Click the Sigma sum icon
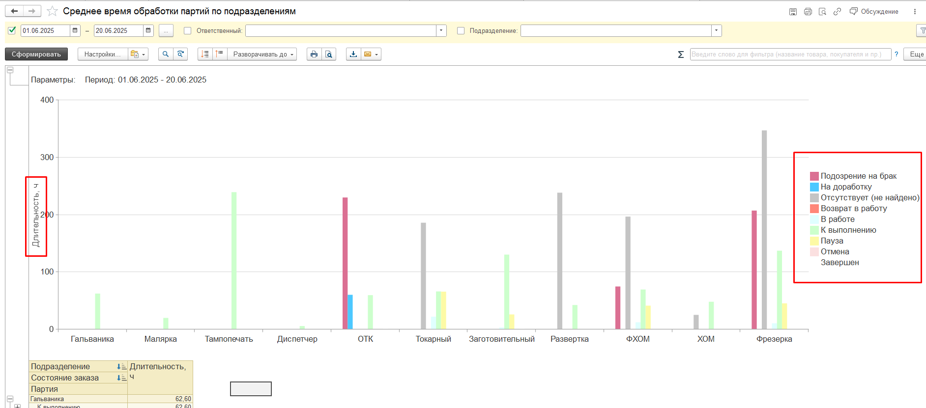 click(681, 54)
